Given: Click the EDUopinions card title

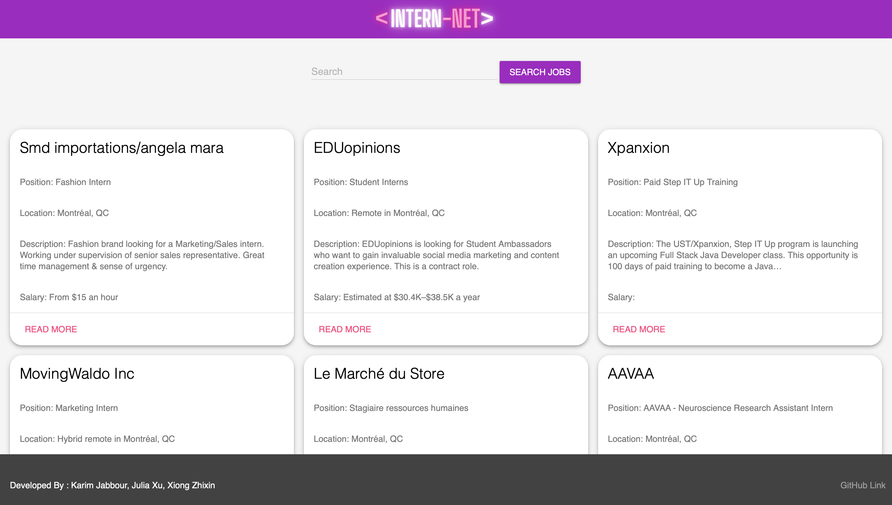Looking at the screenshot, I should click(x=356, y=148).
